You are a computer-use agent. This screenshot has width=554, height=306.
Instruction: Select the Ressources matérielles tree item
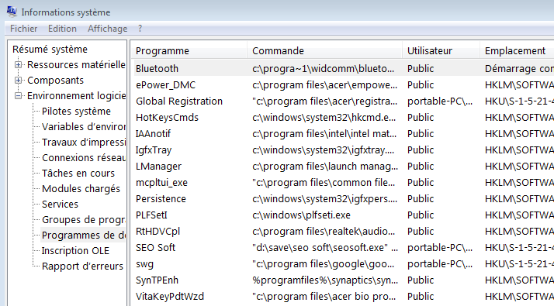[x=76, y=65]
